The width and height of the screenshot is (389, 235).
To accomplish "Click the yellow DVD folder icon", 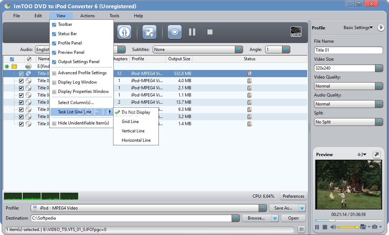I will (14, 66).
